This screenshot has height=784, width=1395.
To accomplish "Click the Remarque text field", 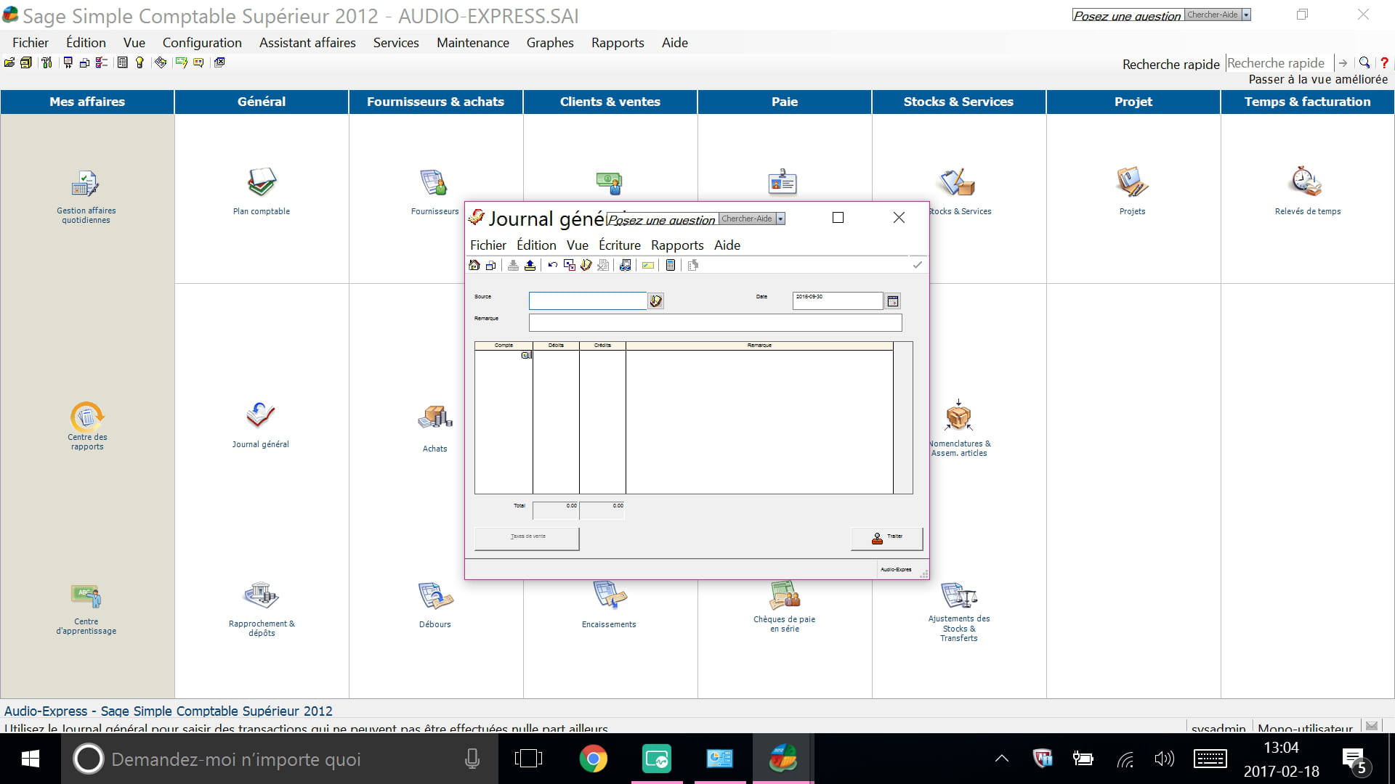I will 715,322.
